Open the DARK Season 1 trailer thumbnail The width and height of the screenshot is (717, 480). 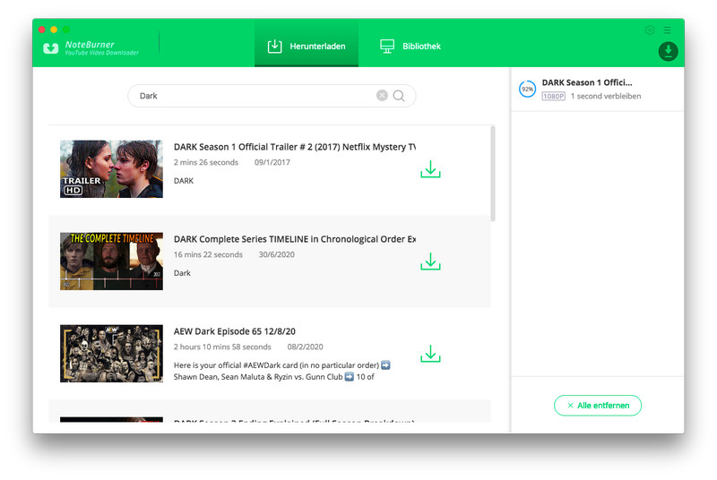click(111, 169)
